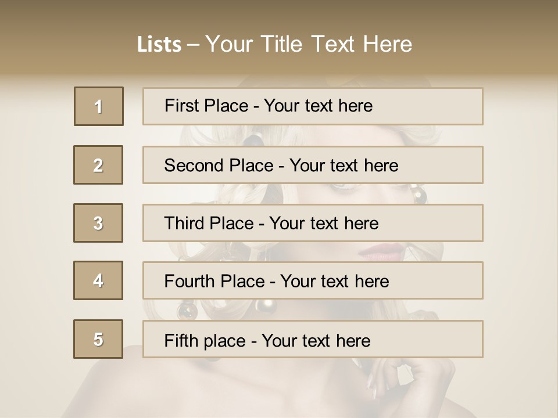The width and height of the screenshot is (558, 418).
Task: Click the woman's red lips in background
Action: pos(382,251)
